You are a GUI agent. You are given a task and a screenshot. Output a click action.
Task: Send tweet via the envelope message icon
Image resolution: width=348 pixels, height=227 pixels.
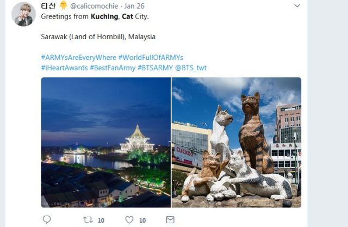point(170,220)
